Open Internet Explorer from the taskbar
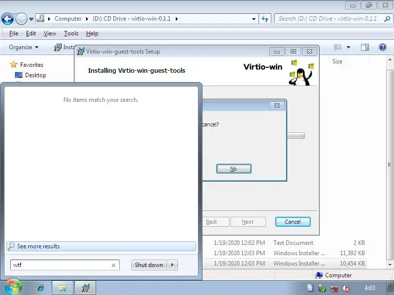Screen dimensions: 394x295 [x=40, y=288]
